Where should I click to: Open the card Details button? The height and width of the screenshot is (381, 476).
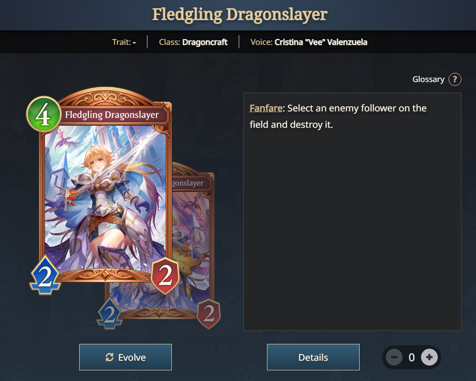(313, 357)
